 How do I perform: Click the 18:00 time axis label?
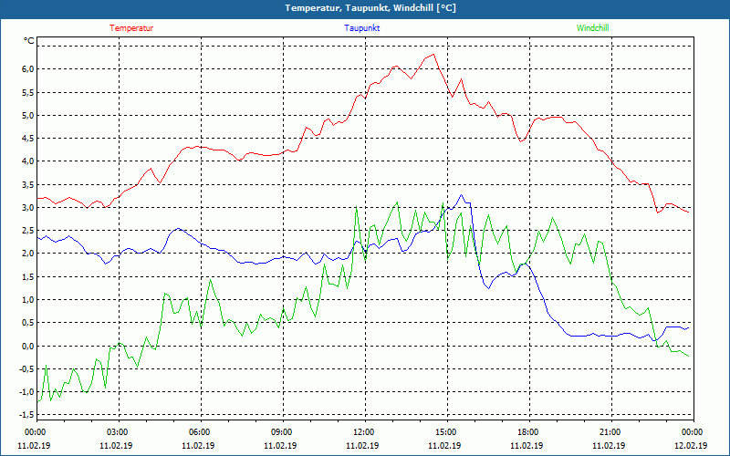527,432
